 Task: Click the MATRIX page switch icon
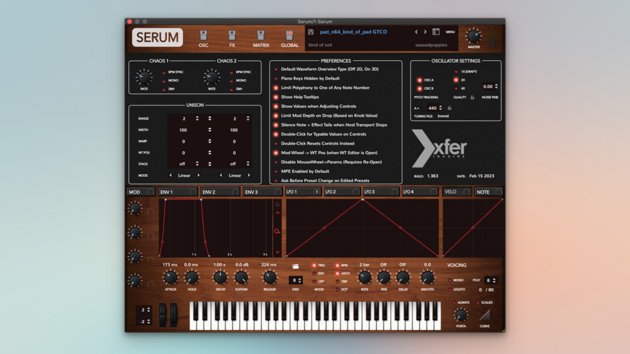pos(261,35)
